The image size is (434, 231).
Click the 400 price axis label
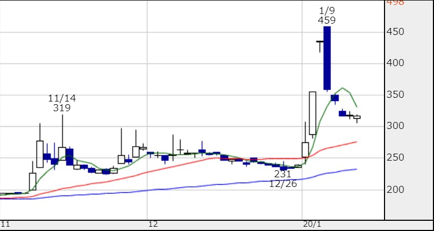point(395,63)
